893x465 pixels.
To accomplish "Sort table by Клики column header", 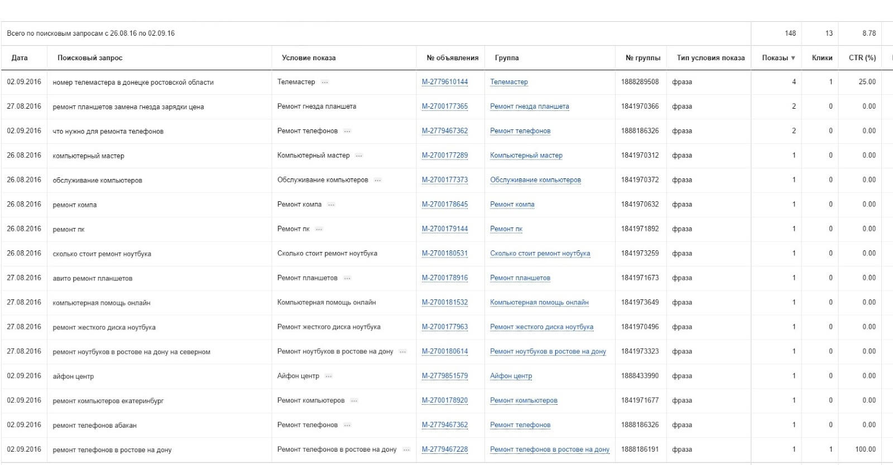I will (822, 58).
